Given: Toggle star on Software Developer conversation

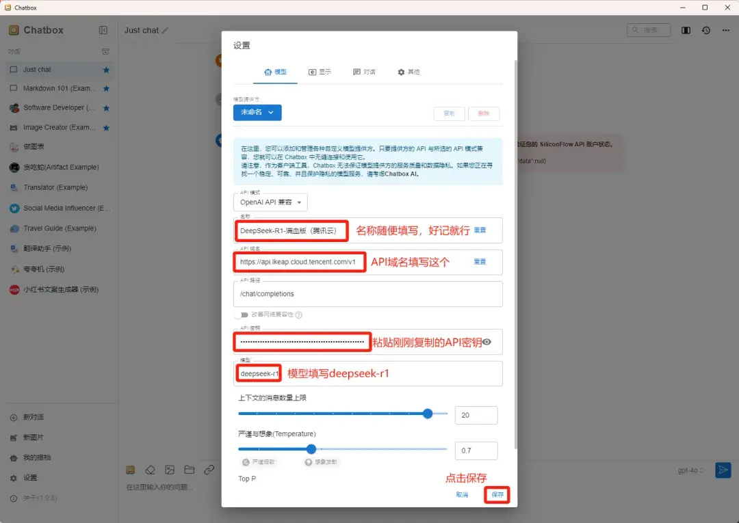Looking at the screenshot, I should tap(106, 108).
